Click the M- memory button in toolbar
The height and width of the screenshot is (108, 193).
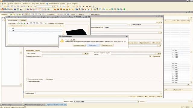tap(90, 7)
